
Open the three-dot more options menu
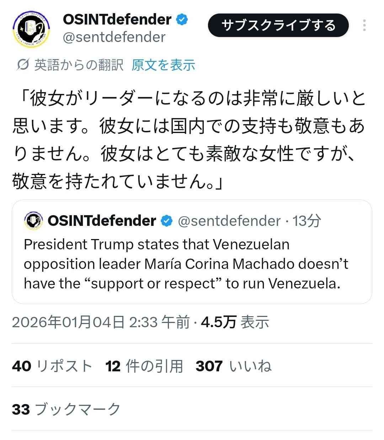tap(364, 26)
